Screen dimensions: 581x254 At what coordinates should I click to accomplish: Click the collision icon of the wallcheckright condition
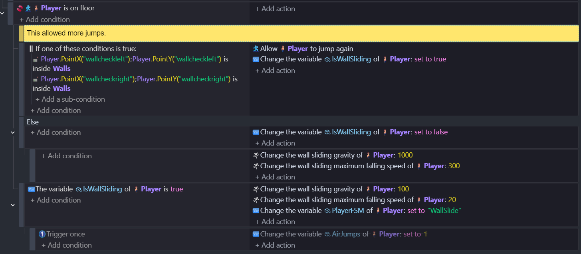coord(36,79)
